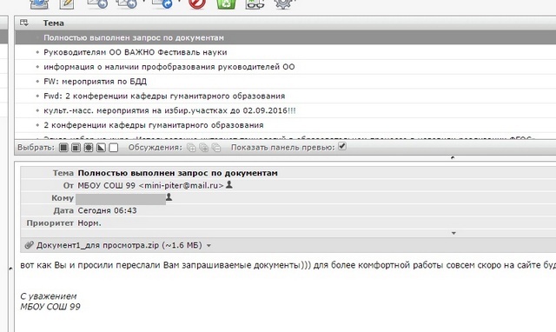
Task: Check for new mail via toolbar icon
Action: click(x=39, y=3)
